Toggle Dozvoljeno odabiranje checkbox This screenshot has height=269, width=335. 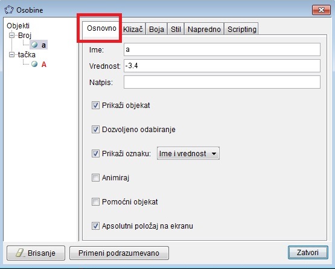point(95,130)
